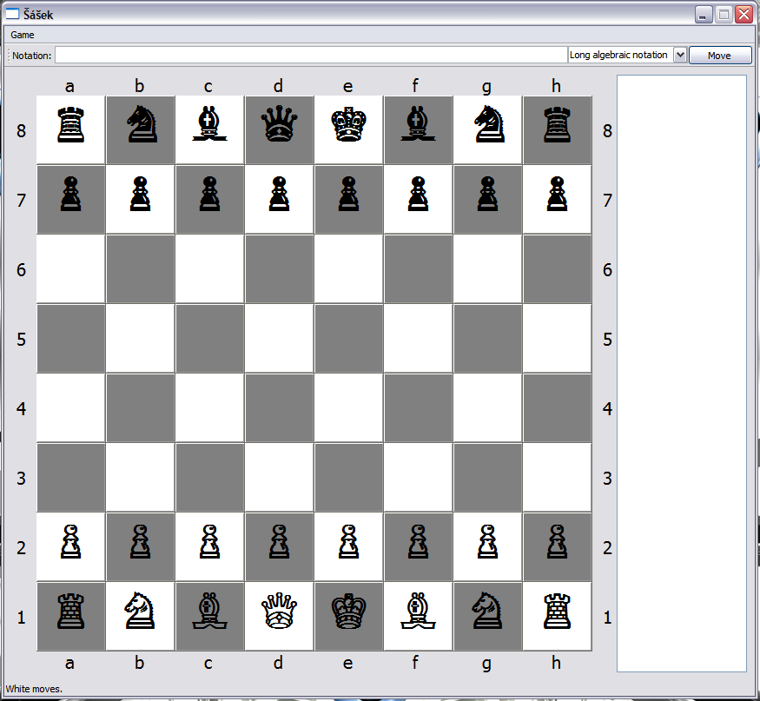Click the empty d3 square
The height and width of the screenshot is (701, 760).
pyautogui.click(x=279, y=478)
